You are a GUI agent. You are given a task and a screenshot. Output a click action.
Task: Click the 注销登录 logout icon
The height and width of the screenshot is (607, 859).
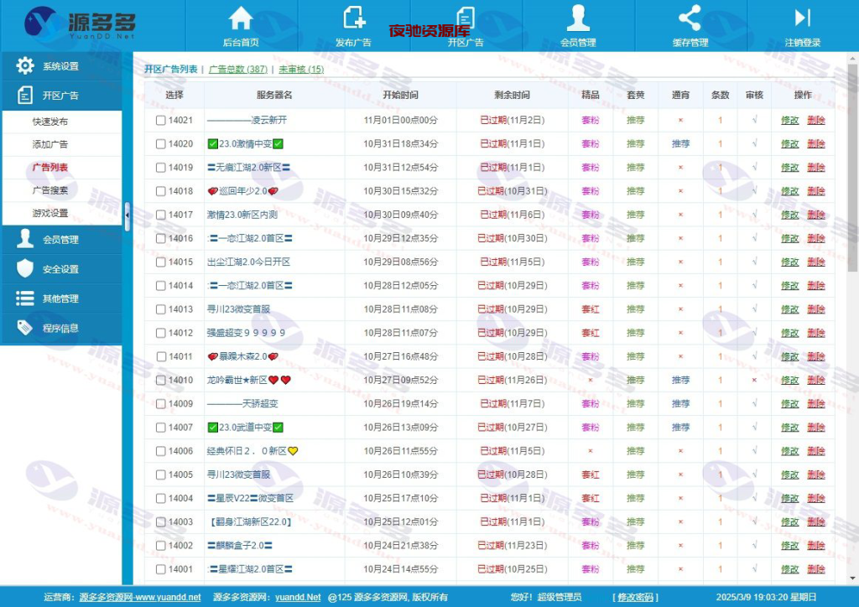point(802,18)
